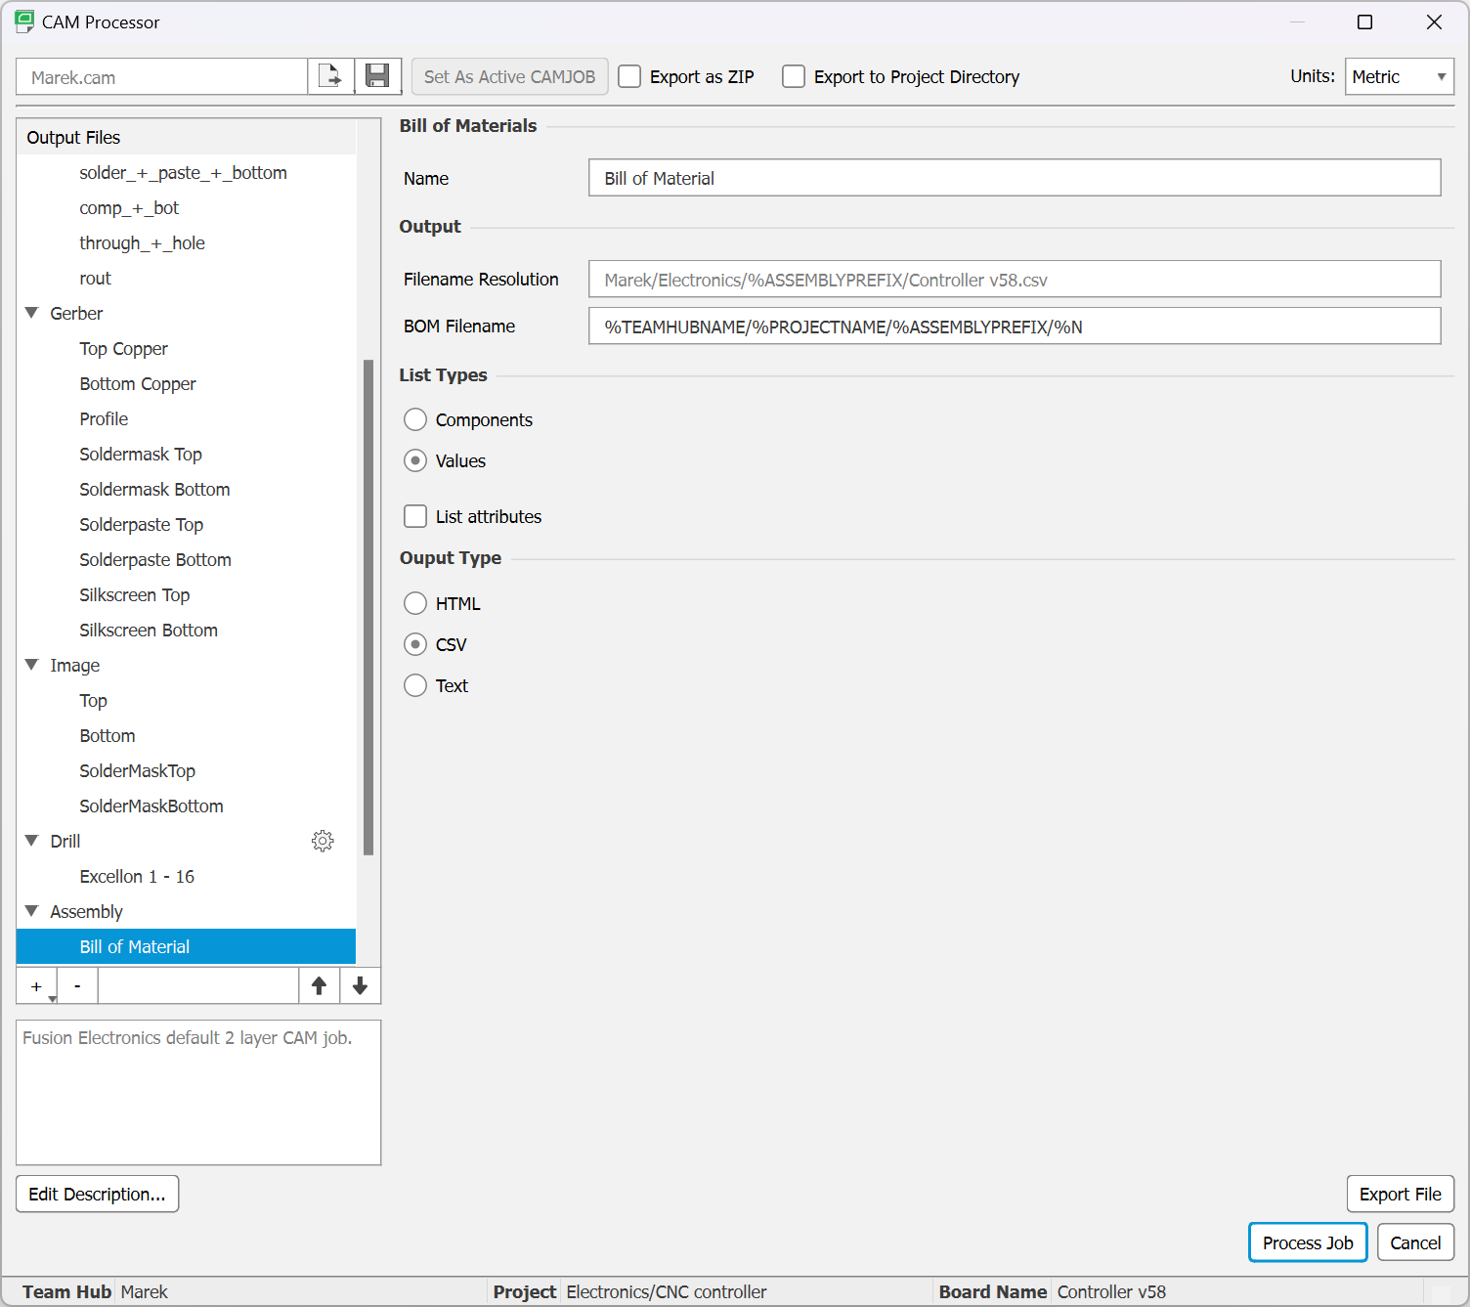This screenshot has height=1307, width=1470.
Task: Open the Drill settings gear
Action: (x=323, y=841)
